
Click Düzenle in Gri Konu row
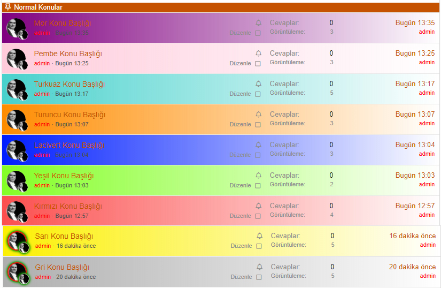241,277
